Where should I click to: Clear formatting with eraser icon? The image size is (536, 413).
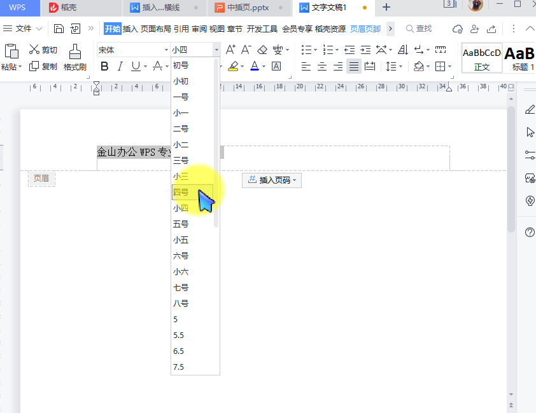tap(262, 50)
